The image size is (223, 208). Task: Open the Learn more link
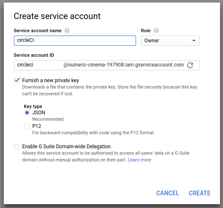[x=139, y=160]
